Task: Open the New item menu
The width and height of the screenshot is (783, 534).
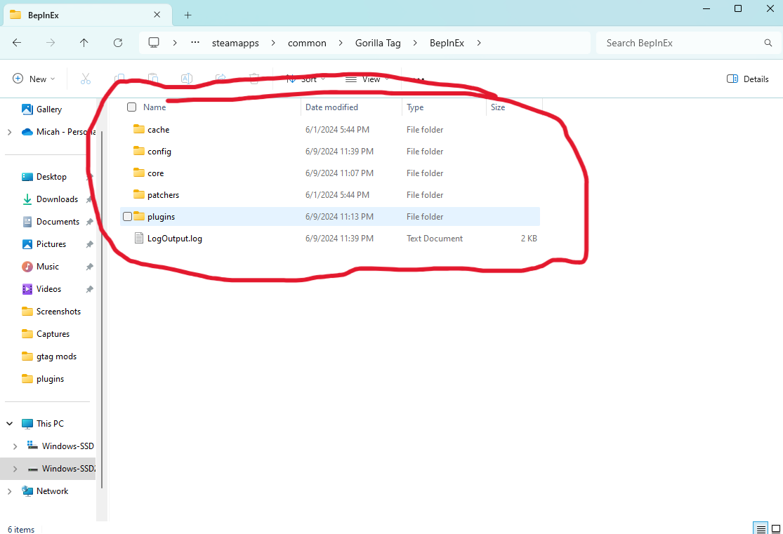Action: point(34,79)
